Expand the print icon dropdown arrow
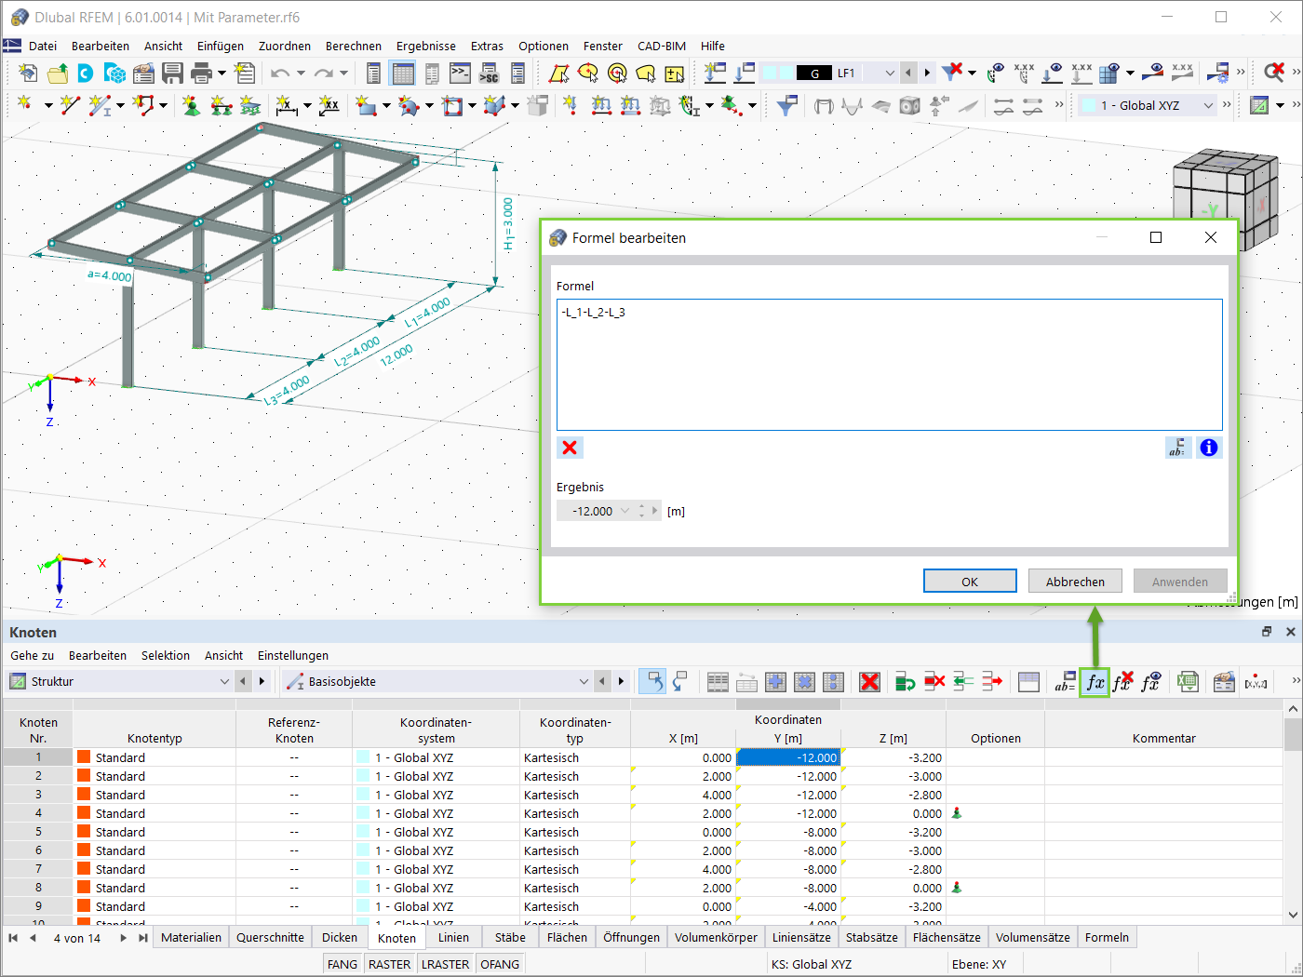This screenshot has height=977, width=1303. pos(222,73)
